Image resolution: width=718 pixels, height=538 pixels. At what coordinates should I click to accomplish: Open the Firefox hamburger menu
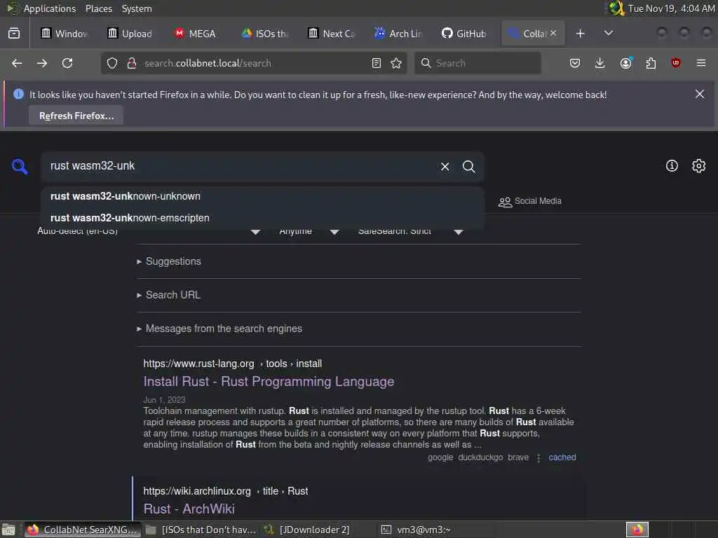[x=701, y=63]
